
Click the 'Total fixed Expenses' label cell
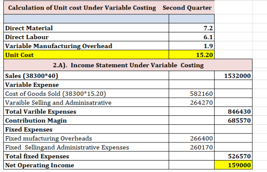(x=86, y=156)
